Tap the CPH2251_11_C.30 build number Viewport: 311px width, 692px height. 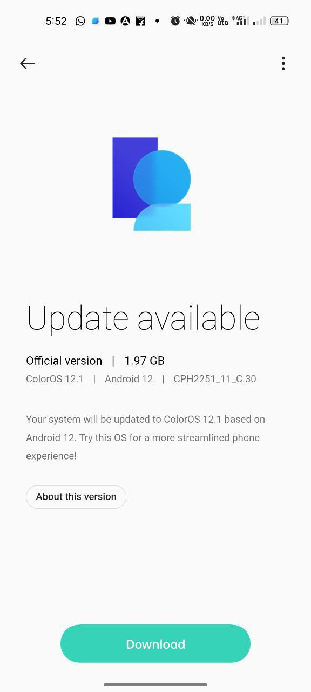215,379
